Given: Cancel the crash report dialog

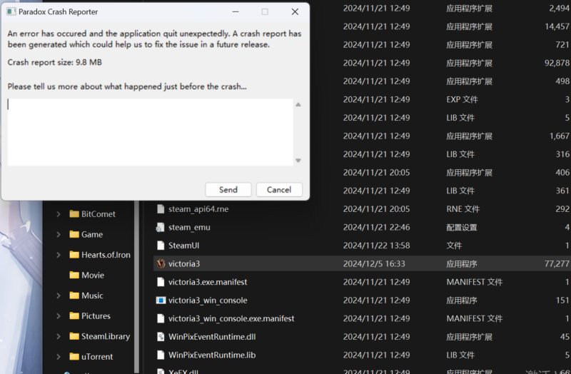Looking at the screenshot, I should 278,190.
